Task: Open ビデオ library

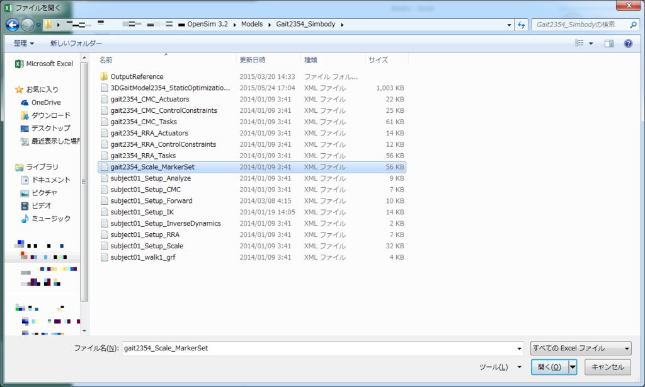Action: click(36, 205)
